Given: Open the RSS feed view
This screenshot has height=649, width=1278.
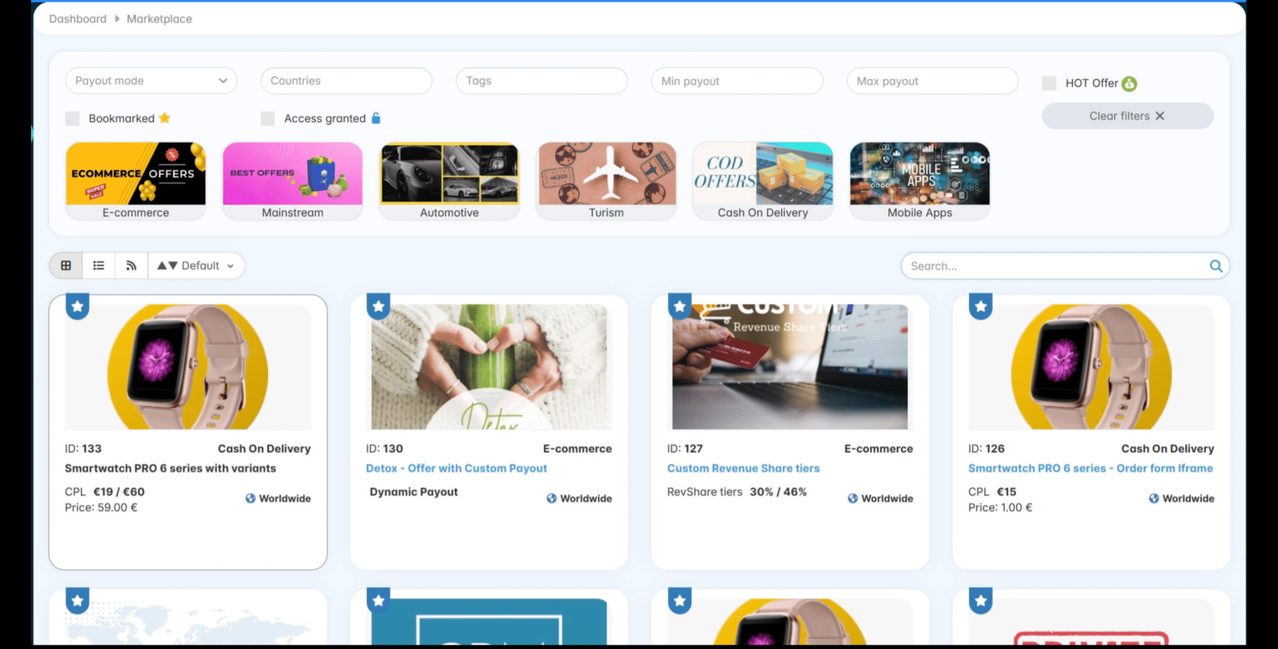Looking at the screenshot, I should (x=131, y=265).
